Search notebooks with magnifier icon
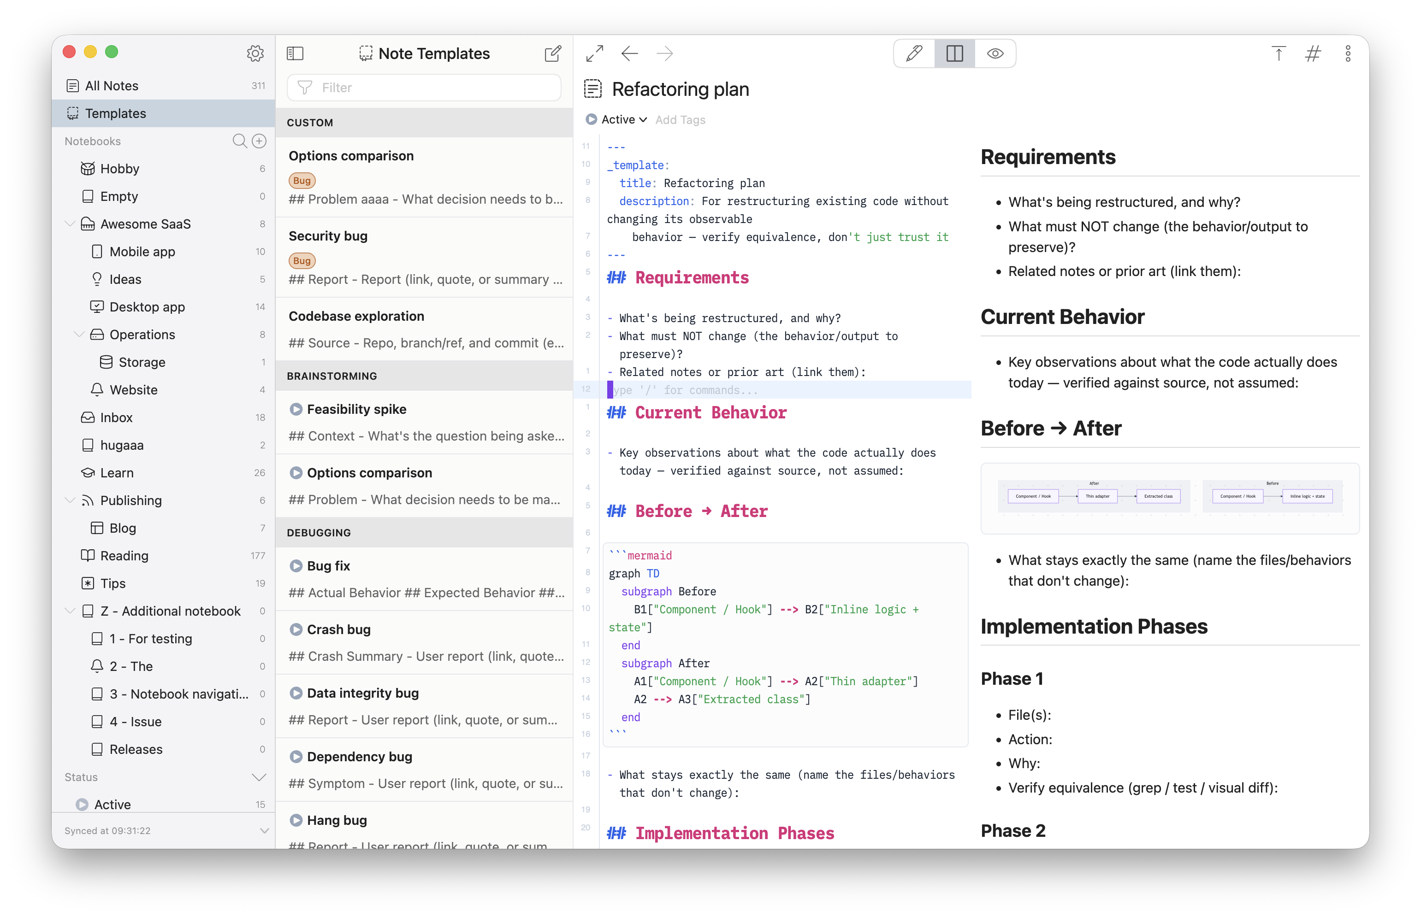Viewport: 1421px width, 917px height. 239,141
